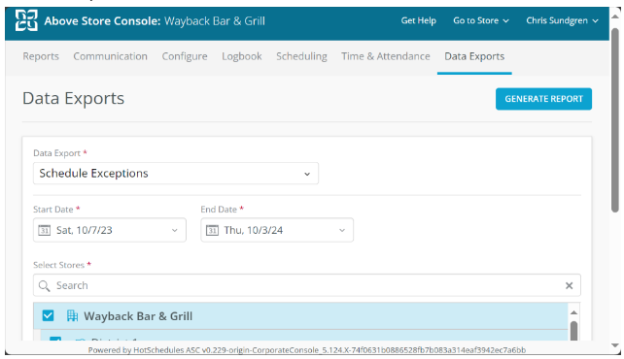624x359 pixels.
Task: Click the magnifier icon in store search
Action: click(x=44, y=285)
